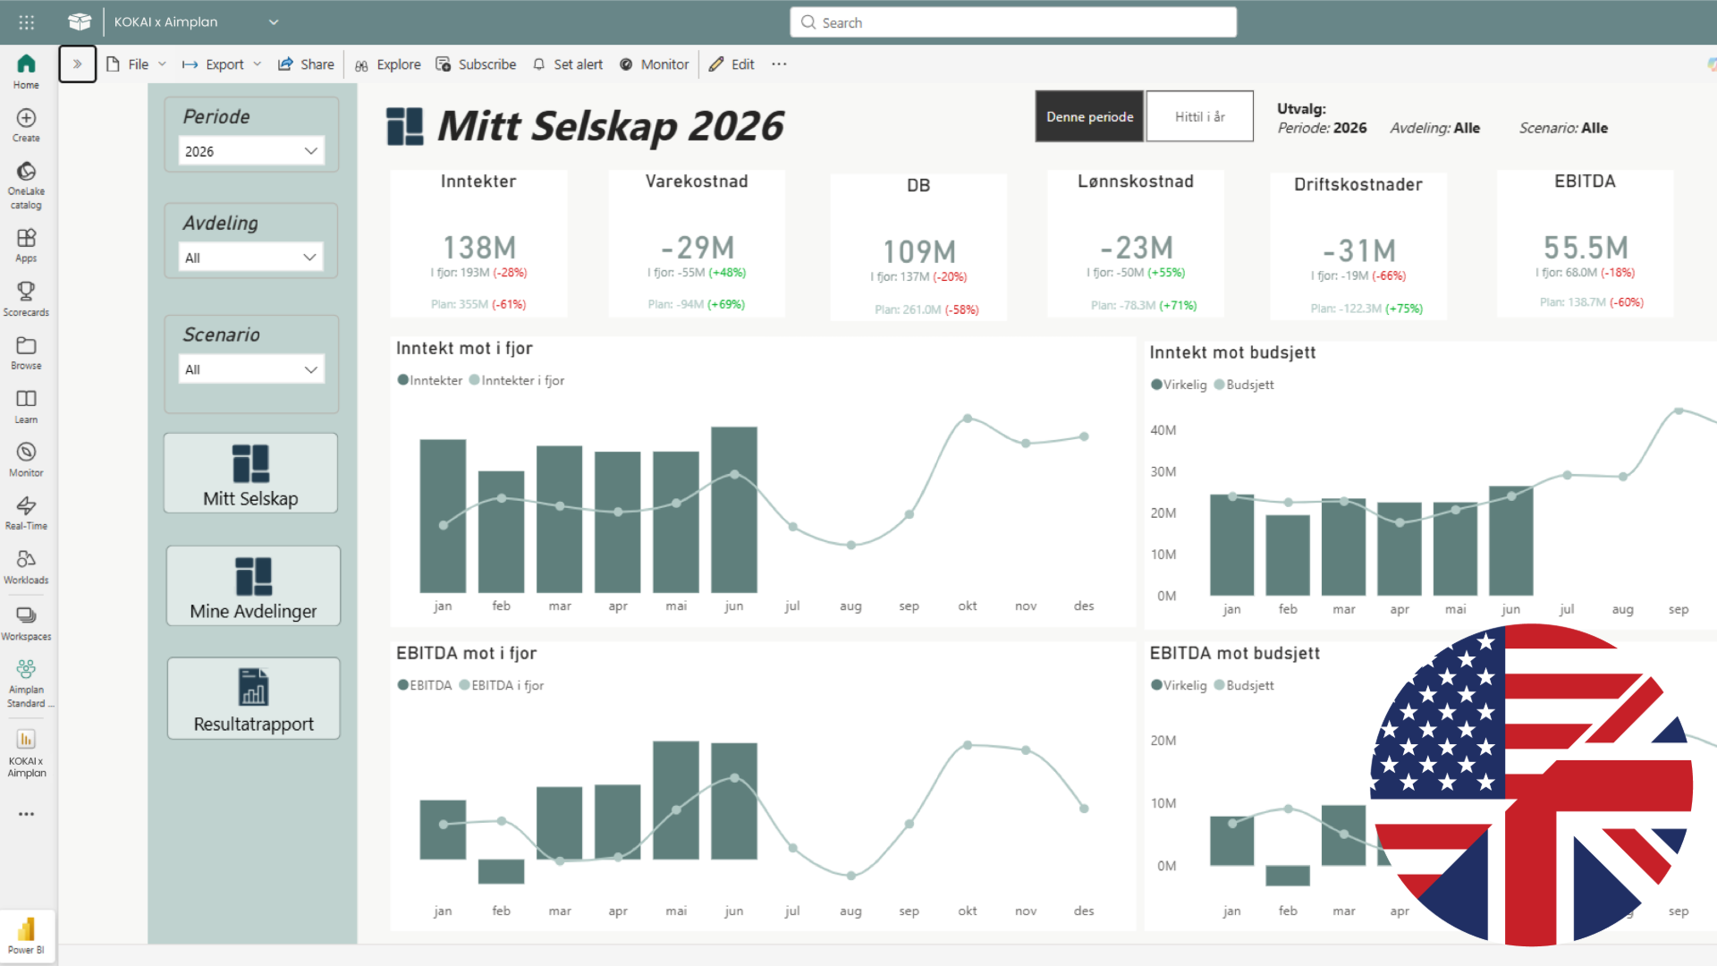1717x966 pixels.
Task: Select the feb bar in EBITDA mot budsjett
Action: [1288, 876]
